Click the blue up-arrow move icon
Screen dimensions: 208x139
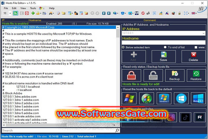tap(104, 13)
